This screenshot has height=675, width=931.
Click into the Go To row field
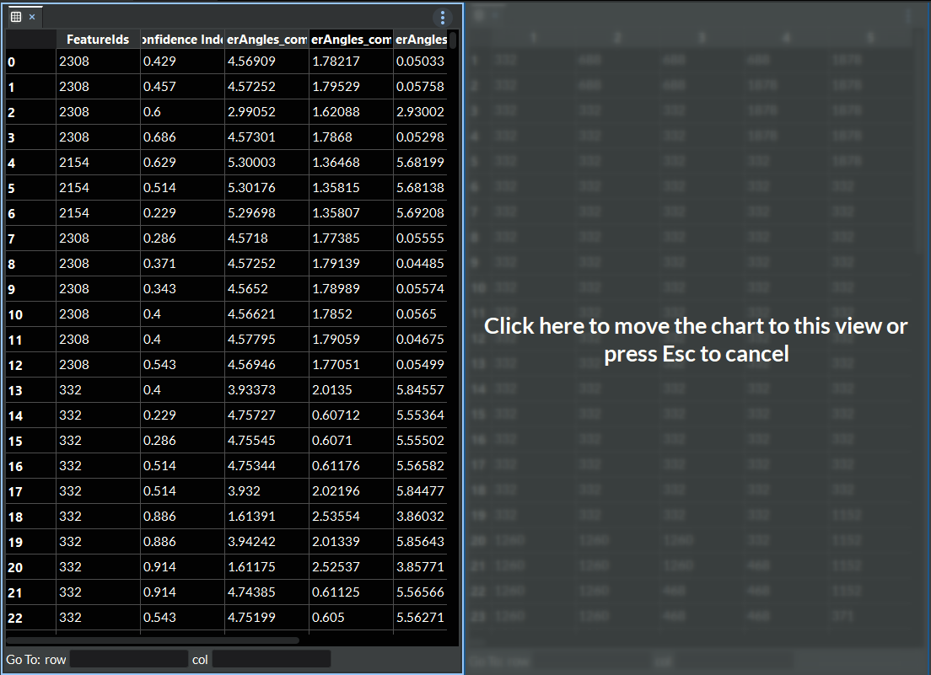click(128, 659)
